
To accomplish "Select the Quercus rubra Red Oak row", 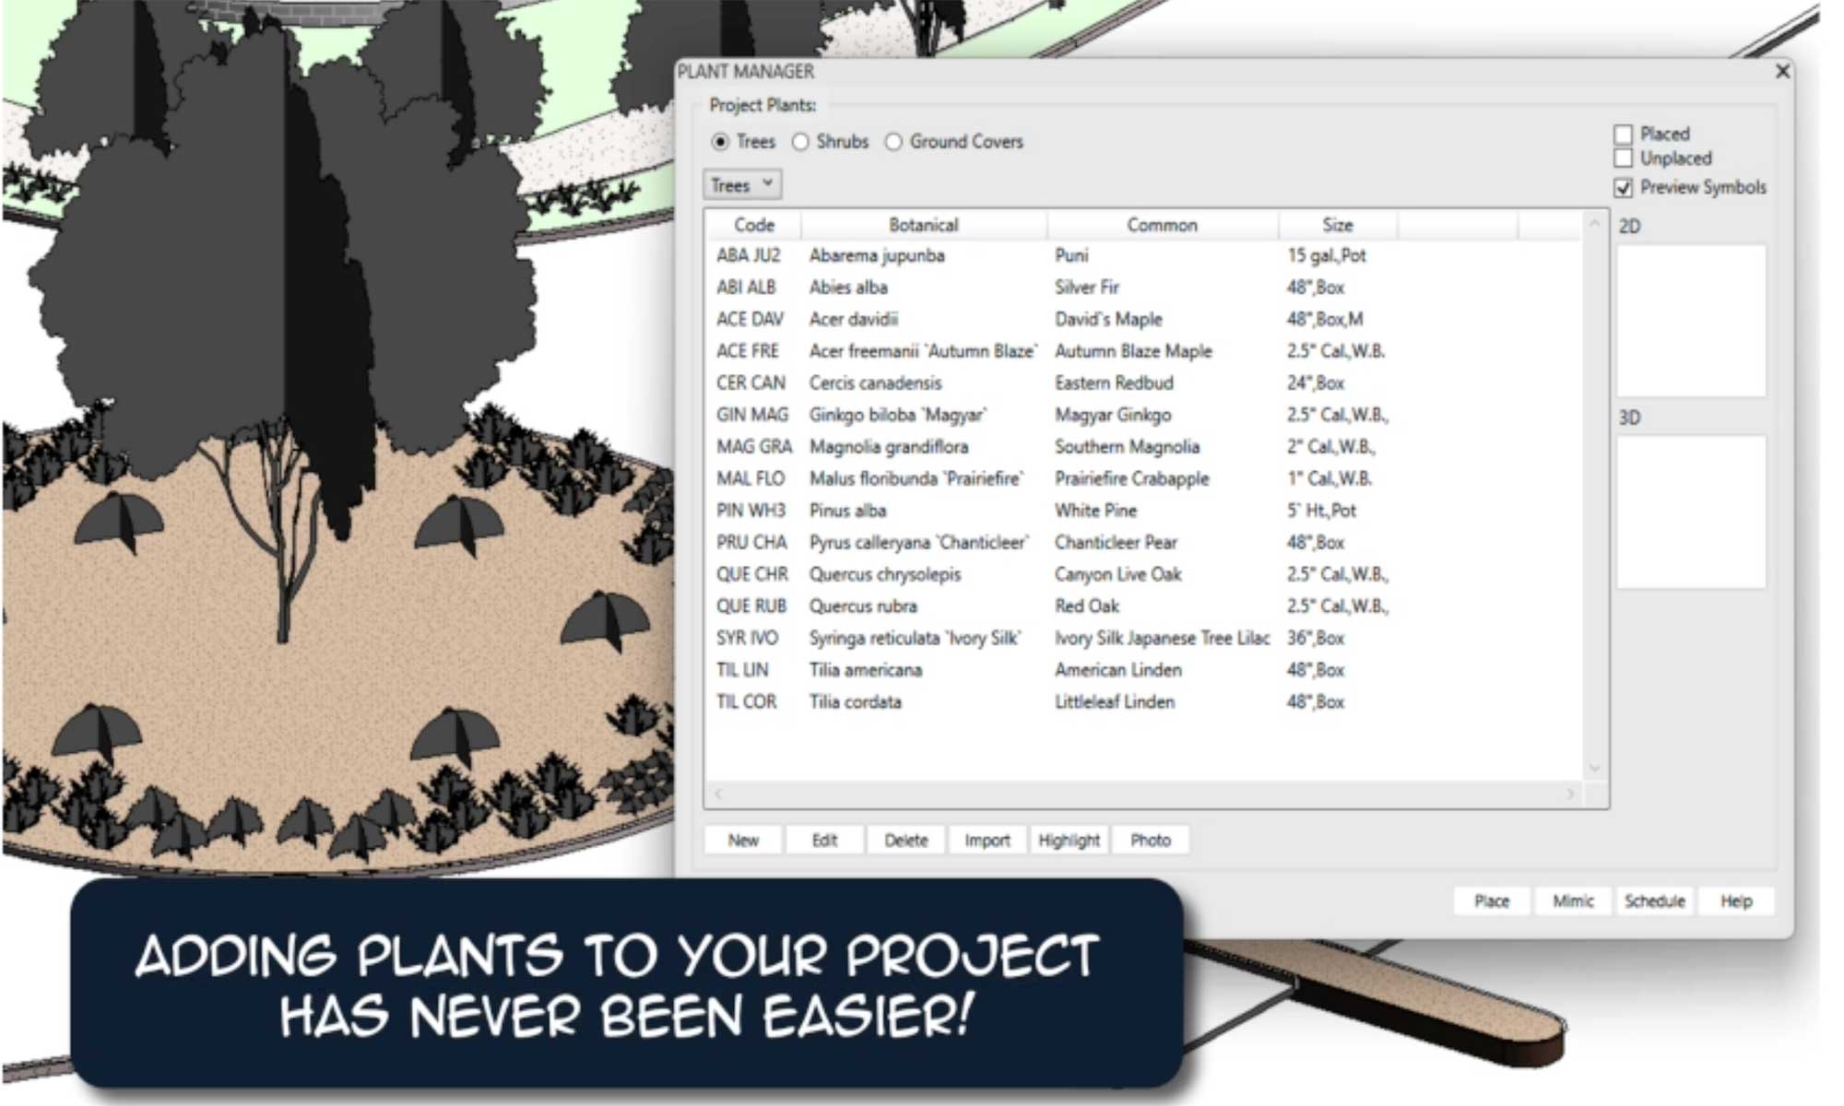I will (x=863, y=606).
